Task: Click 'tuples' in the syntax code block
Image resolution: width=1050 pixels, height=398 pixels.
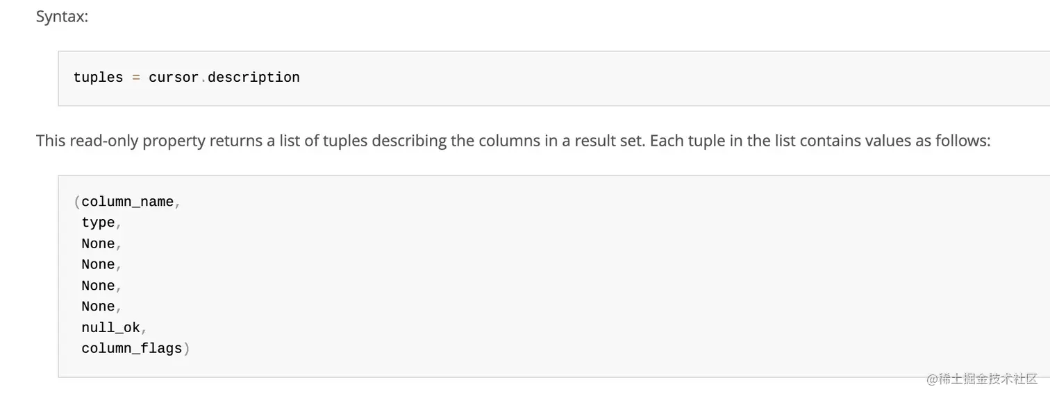Action: coord(98,78)
